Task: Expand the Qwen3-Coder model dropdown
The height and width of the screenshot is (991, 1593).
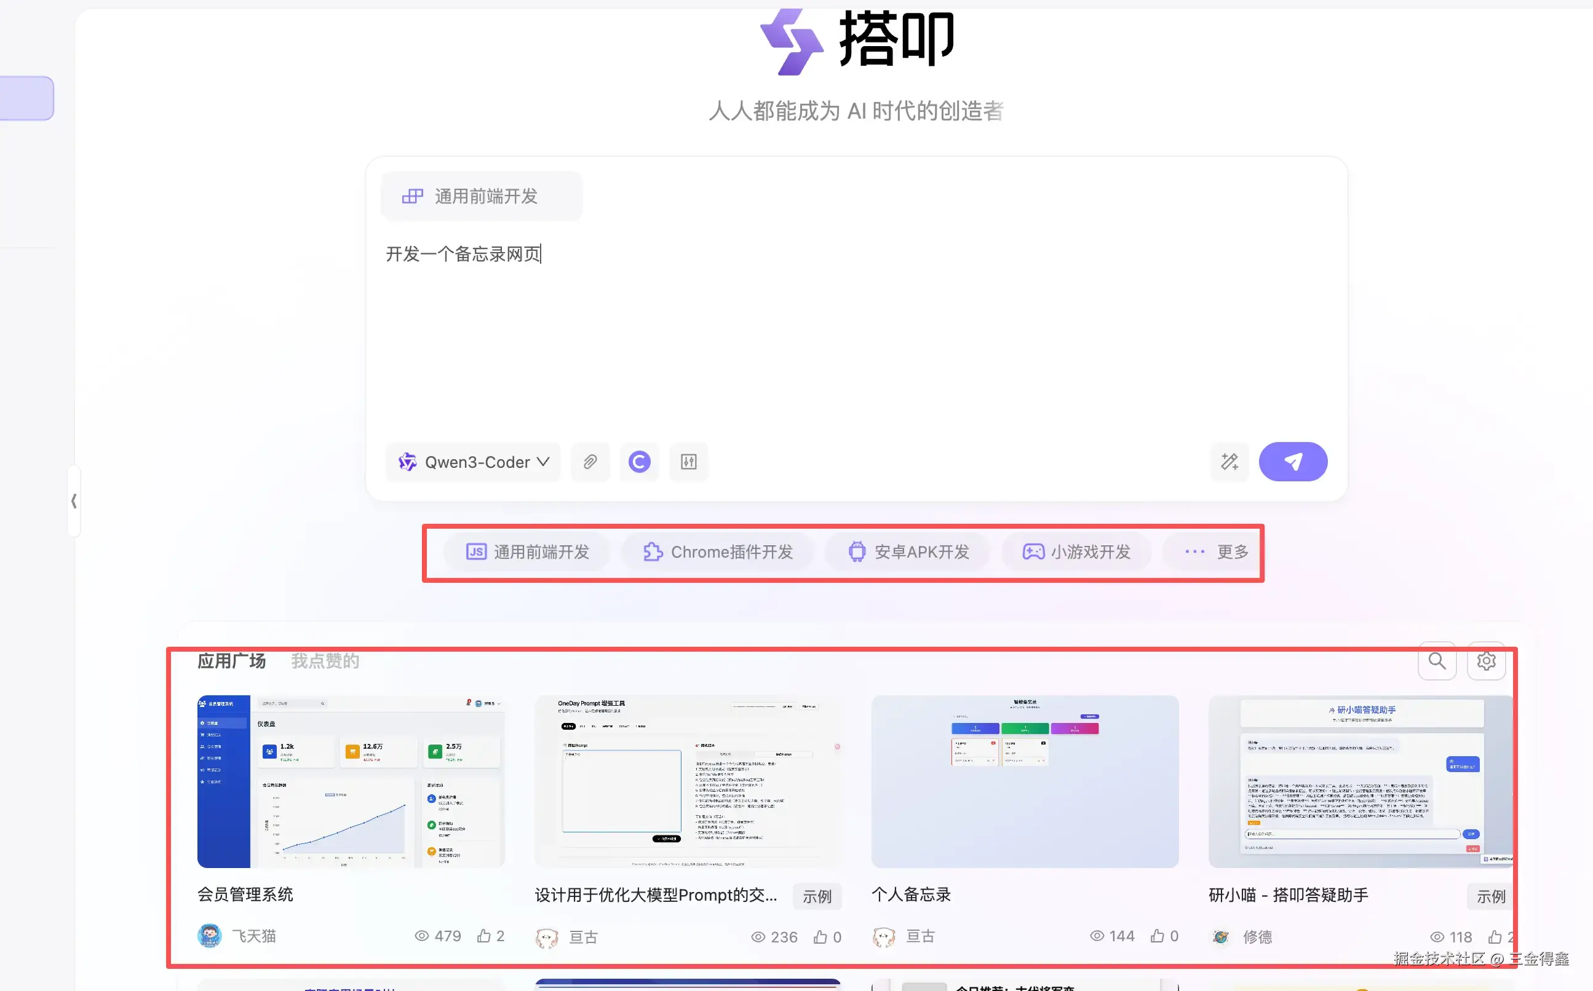Action: click(x=474, y=462)
